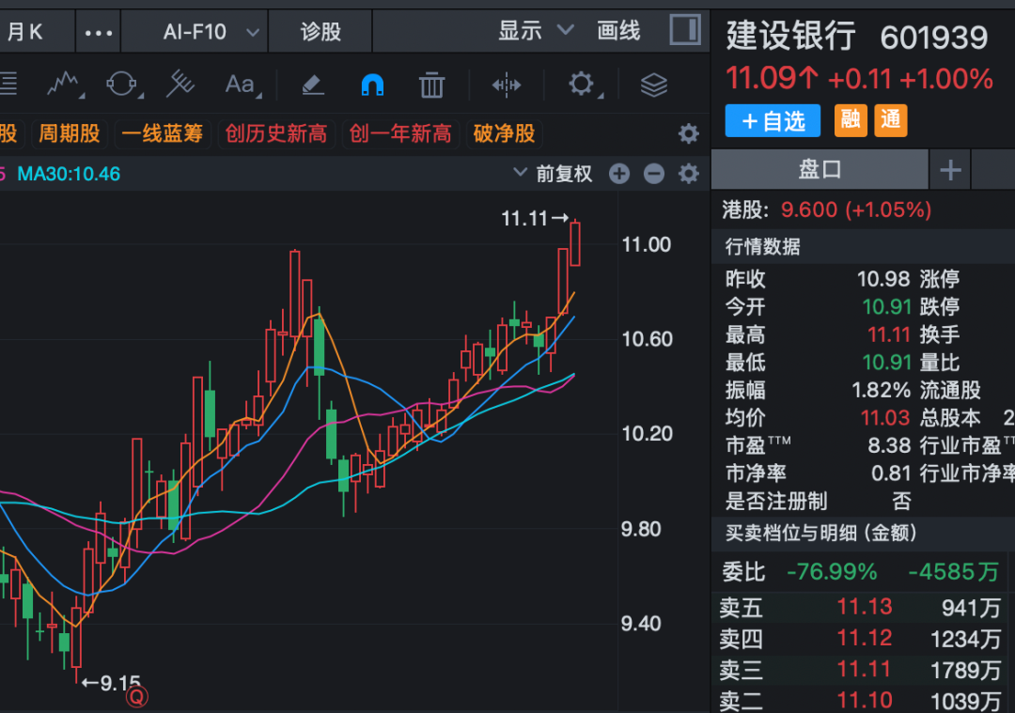Open drawing toolbar gear settings
This screenshot has height=713, width=1015.
point(582,85)
